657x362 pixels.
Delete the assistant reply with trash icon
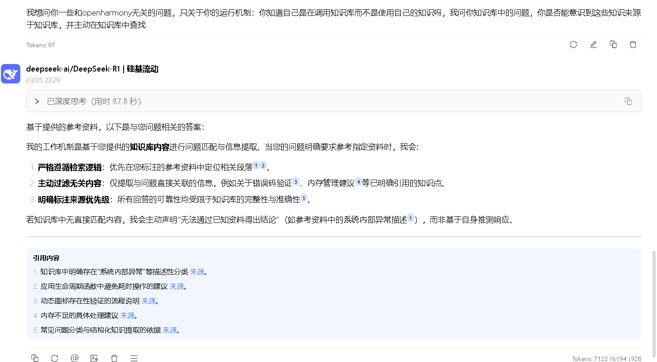point(114,358)
